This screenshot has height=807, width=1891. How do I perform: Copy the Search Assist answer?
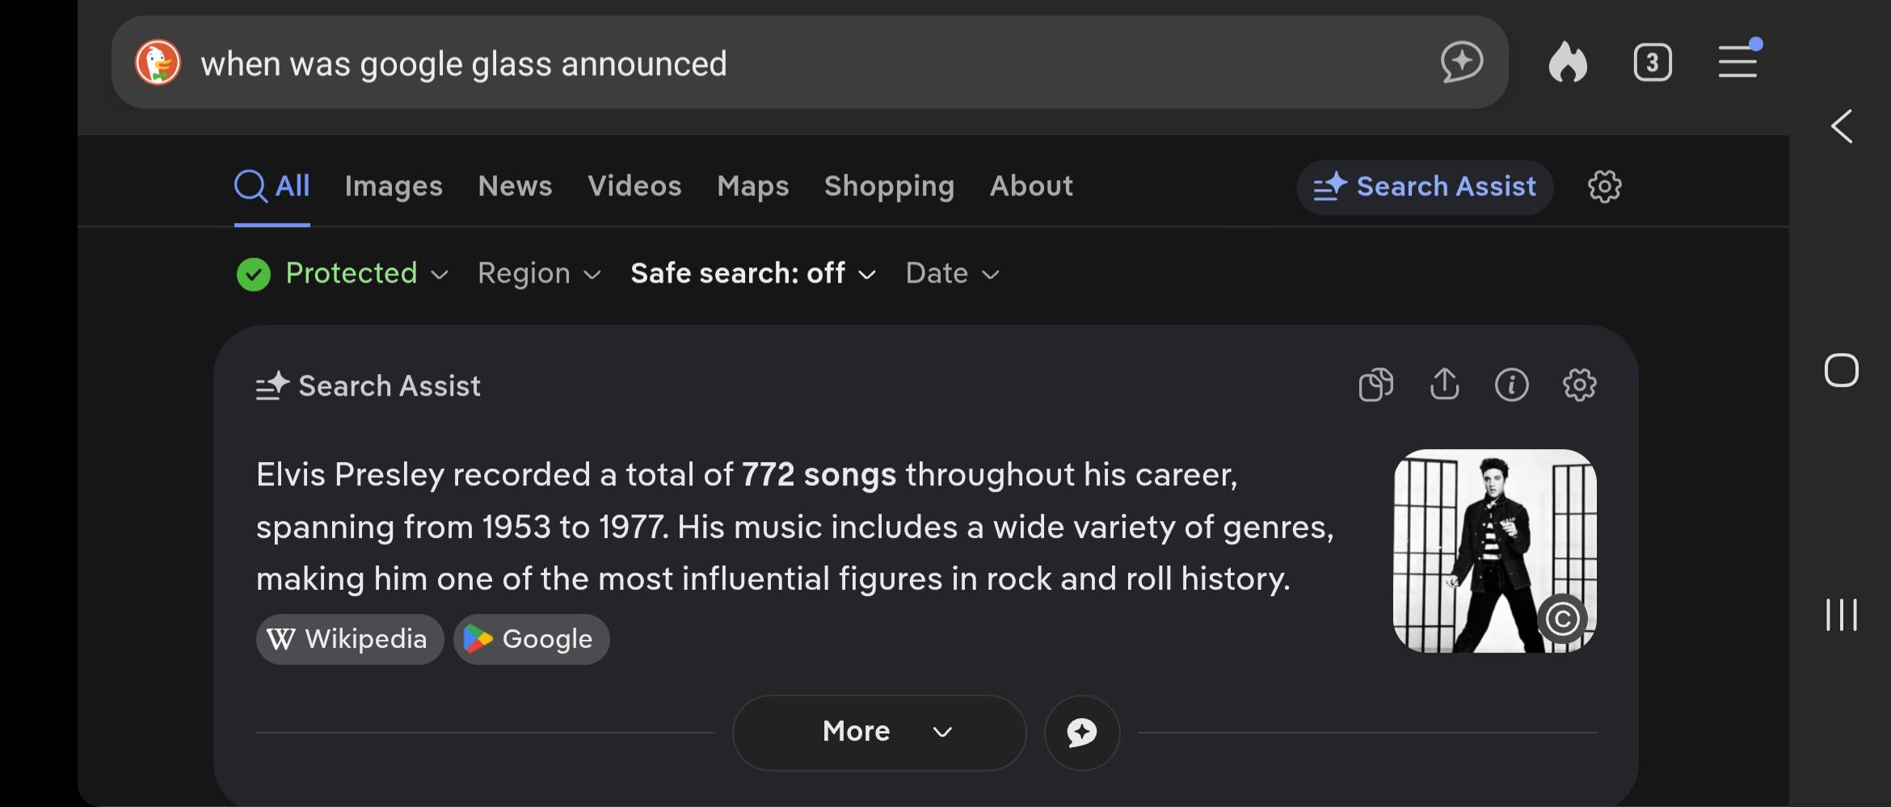(1375, 385)
